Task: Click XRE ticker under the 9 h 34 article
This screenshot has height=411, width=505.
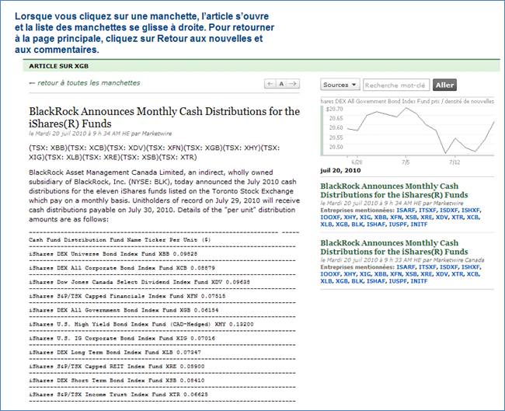Action: (x=427, y=218)
